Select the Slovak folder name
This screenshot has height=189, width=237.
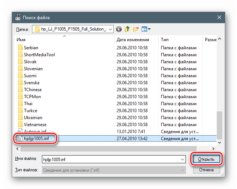click(30, 62)
